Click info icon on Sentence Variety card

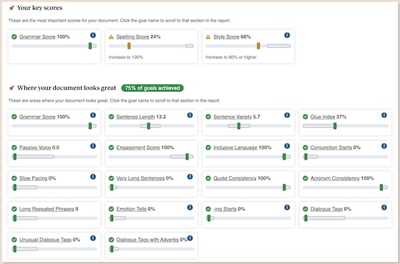pyautogui.click(x=287, y=115)
